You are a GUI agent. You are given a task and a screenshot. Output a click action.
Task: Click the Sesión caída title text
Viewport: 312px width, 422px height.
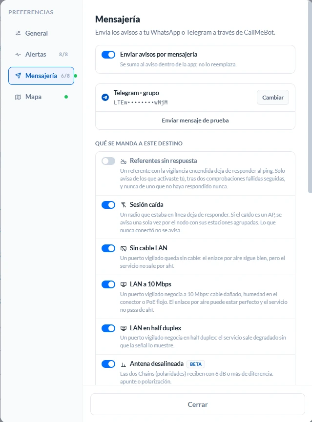(x=146, y=204)
